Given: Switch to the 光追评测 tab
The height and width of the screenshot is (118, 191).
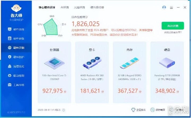Looking at the screenshot, I should 79,7.
